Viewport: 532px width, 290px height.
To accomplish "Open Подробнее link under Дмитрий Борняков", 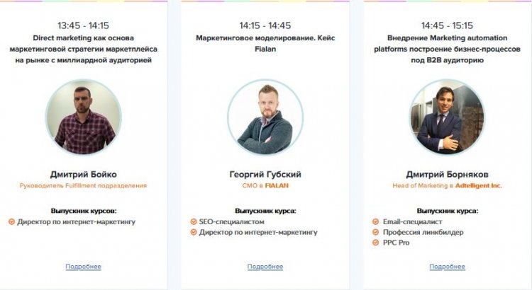I will (447, 267).
